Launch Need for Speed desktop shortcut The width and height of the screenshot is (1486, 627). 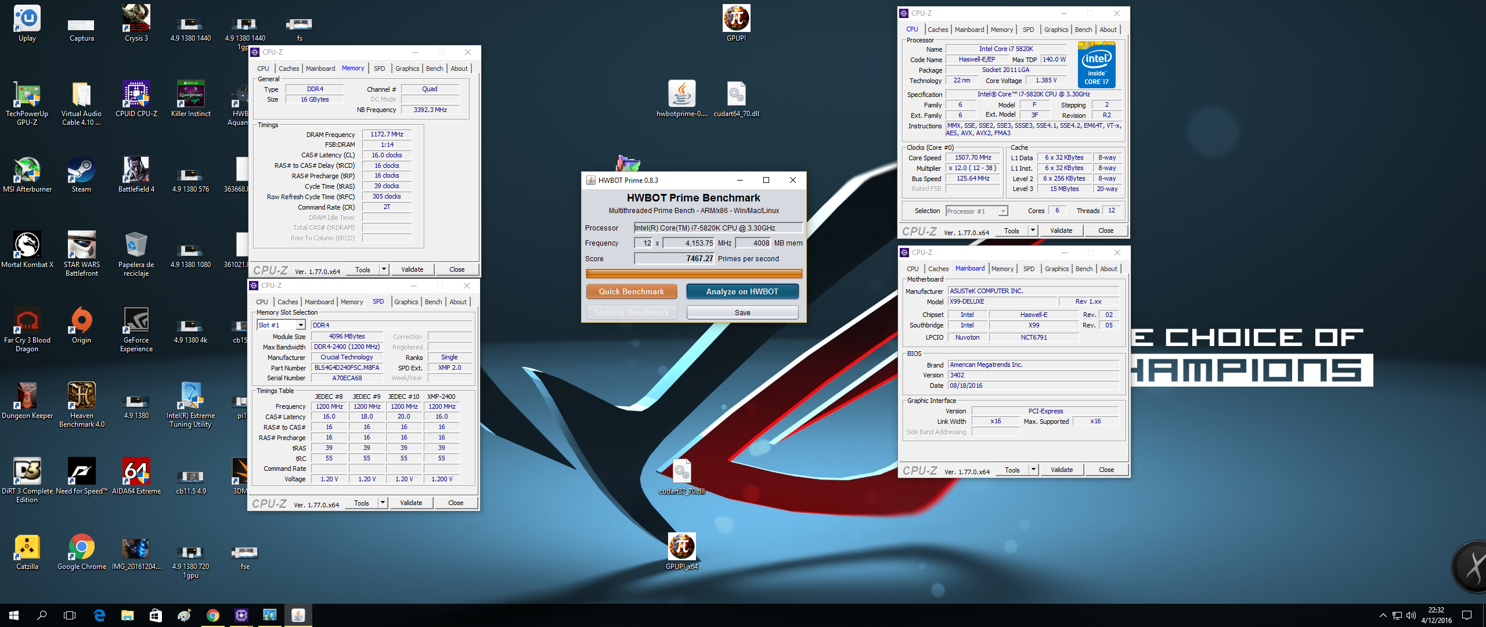[81, 476]
